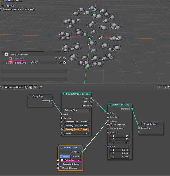
Task: Click Mesh input socket on Distribute Points
Action: 62,114
